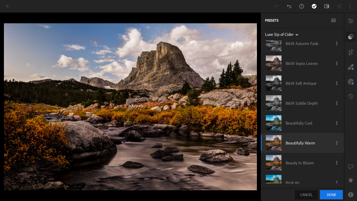This screenshot has height=201, width=357.
Task: Select the Healing brush tool
Action: pyautogui.click(x=351, y=67)
